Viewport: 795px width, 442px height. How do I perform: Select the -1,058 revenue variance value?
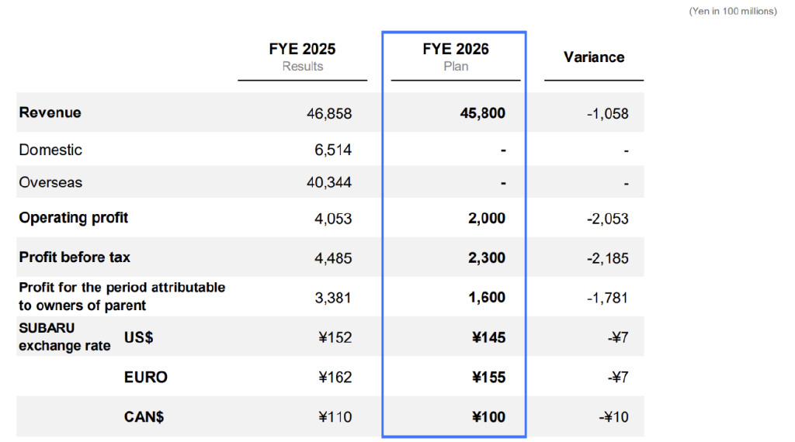point(607,113)
